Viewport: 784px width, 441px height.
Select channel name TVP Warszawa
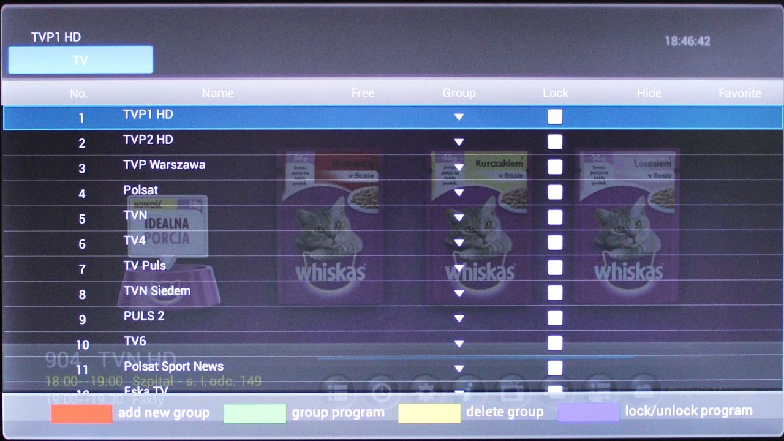pyautogui.click(x=164, y=165)
